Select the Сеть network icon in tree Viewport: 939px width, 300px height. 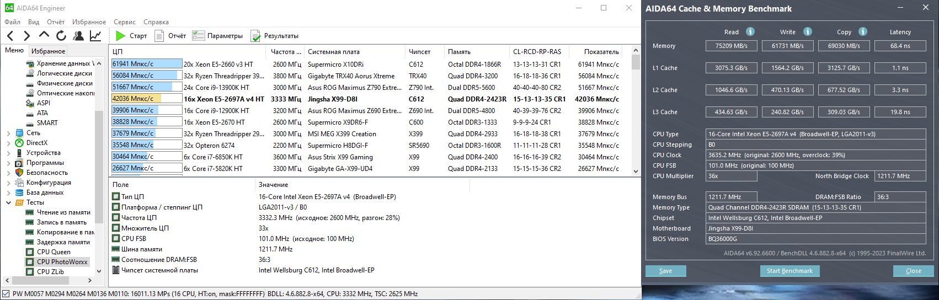[x=19, y=133]
